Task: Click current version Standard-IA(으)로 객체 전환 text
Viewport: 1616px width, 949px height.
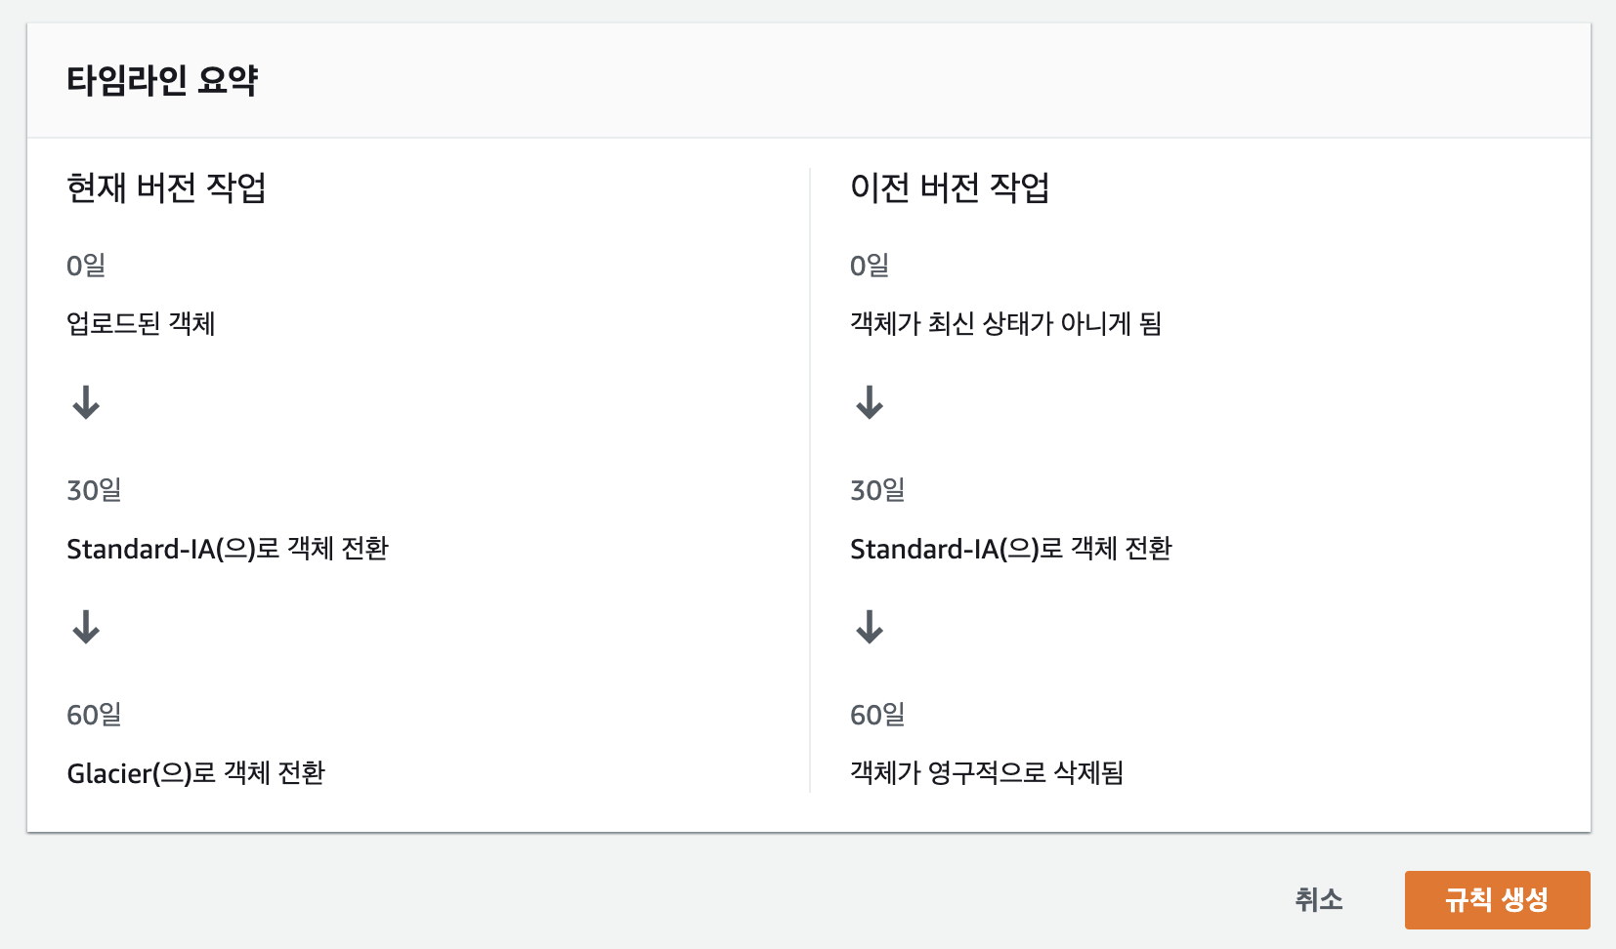Action: 228,549
